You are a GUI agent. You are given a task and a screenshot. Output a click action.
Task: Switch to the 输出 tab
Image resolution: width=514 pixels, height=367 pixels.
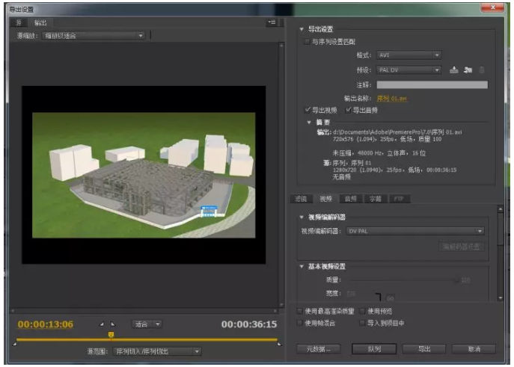[x=40, y=23]
